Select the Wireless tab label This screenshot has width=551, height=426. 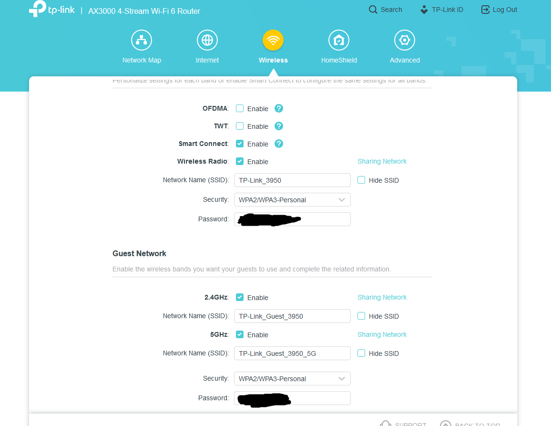coord(273,60)
